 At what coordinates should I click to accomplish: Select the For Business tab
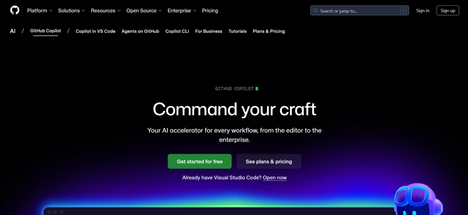pos(209,31)
